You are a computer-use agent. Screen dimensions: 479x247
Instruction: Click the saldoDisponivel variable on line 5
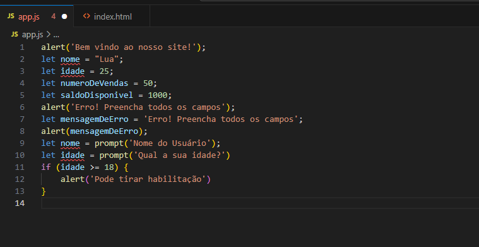[x=97, y=95]
